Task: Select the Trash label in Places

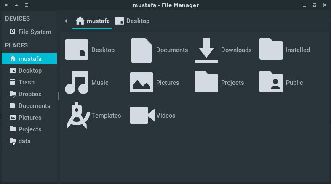Action: (x=27, y=82)
